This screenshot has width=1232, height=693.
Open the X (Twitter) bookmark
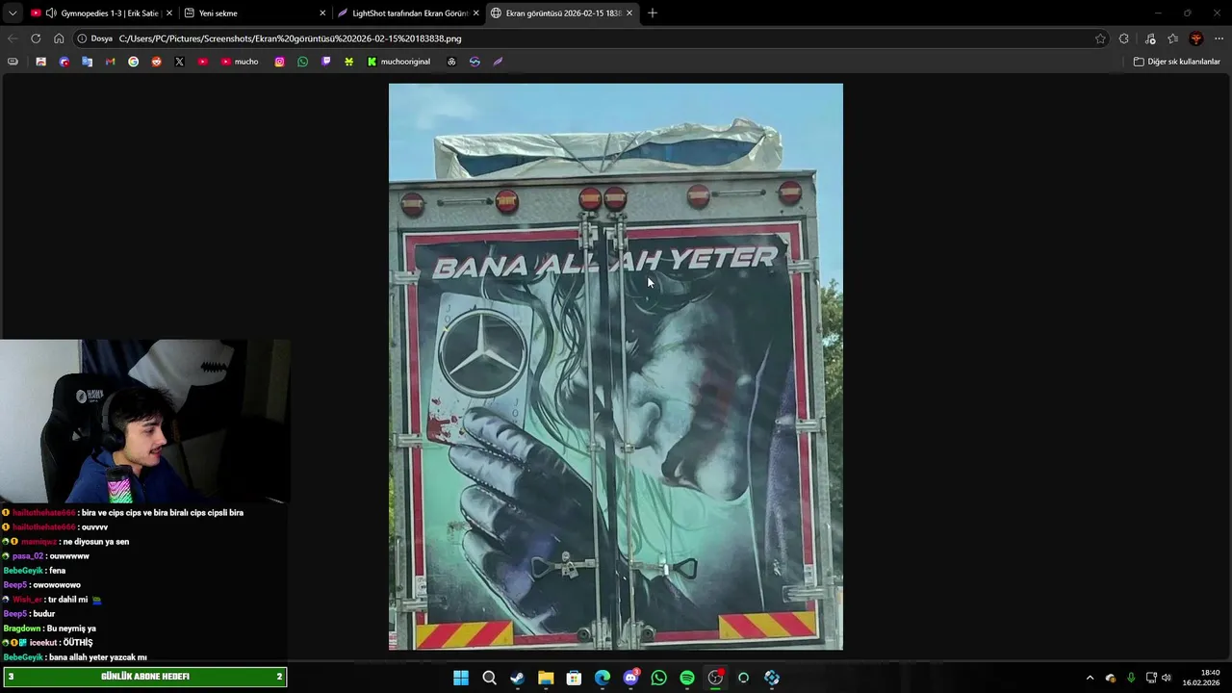(x=179, y=62)
